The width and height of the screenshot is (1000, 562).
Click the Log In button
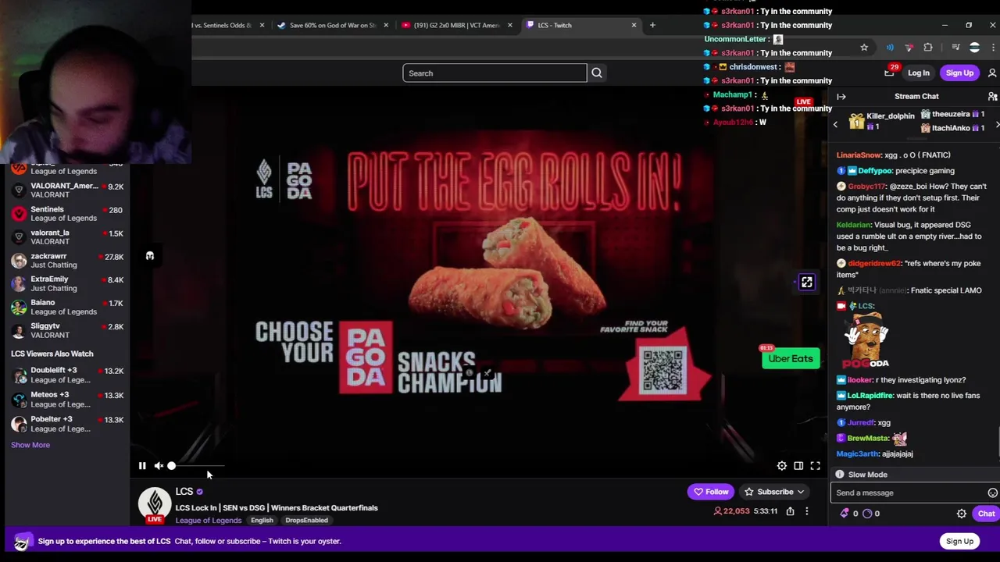(919, 73)
